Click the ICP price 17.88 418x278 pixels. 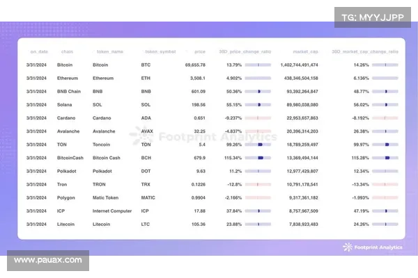(200, 211)
